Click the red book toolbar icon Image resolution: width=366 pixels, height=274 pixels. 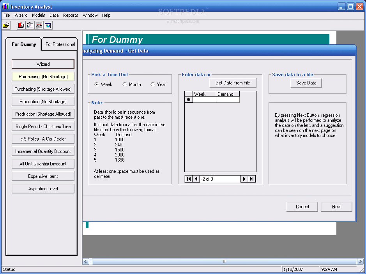(x=21, y=25)
